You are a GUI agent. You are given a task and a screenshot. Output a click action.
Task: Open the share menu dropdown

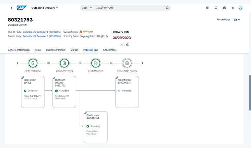click(x=237, y=20)
